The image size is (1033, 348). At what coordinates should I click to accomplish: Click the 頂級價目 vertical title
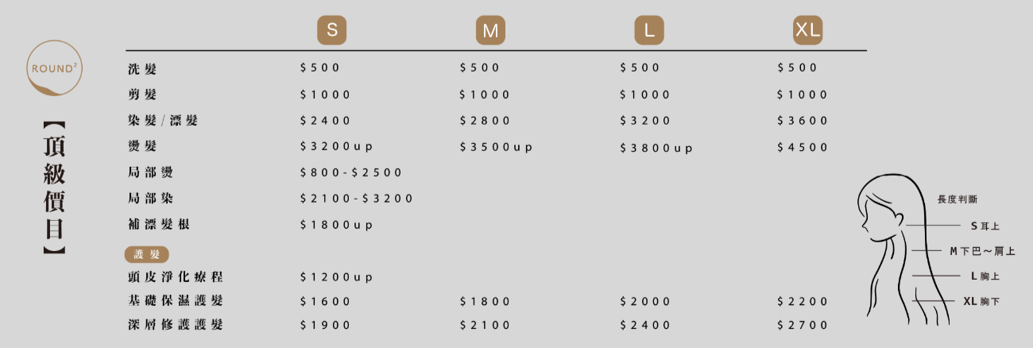53,188
